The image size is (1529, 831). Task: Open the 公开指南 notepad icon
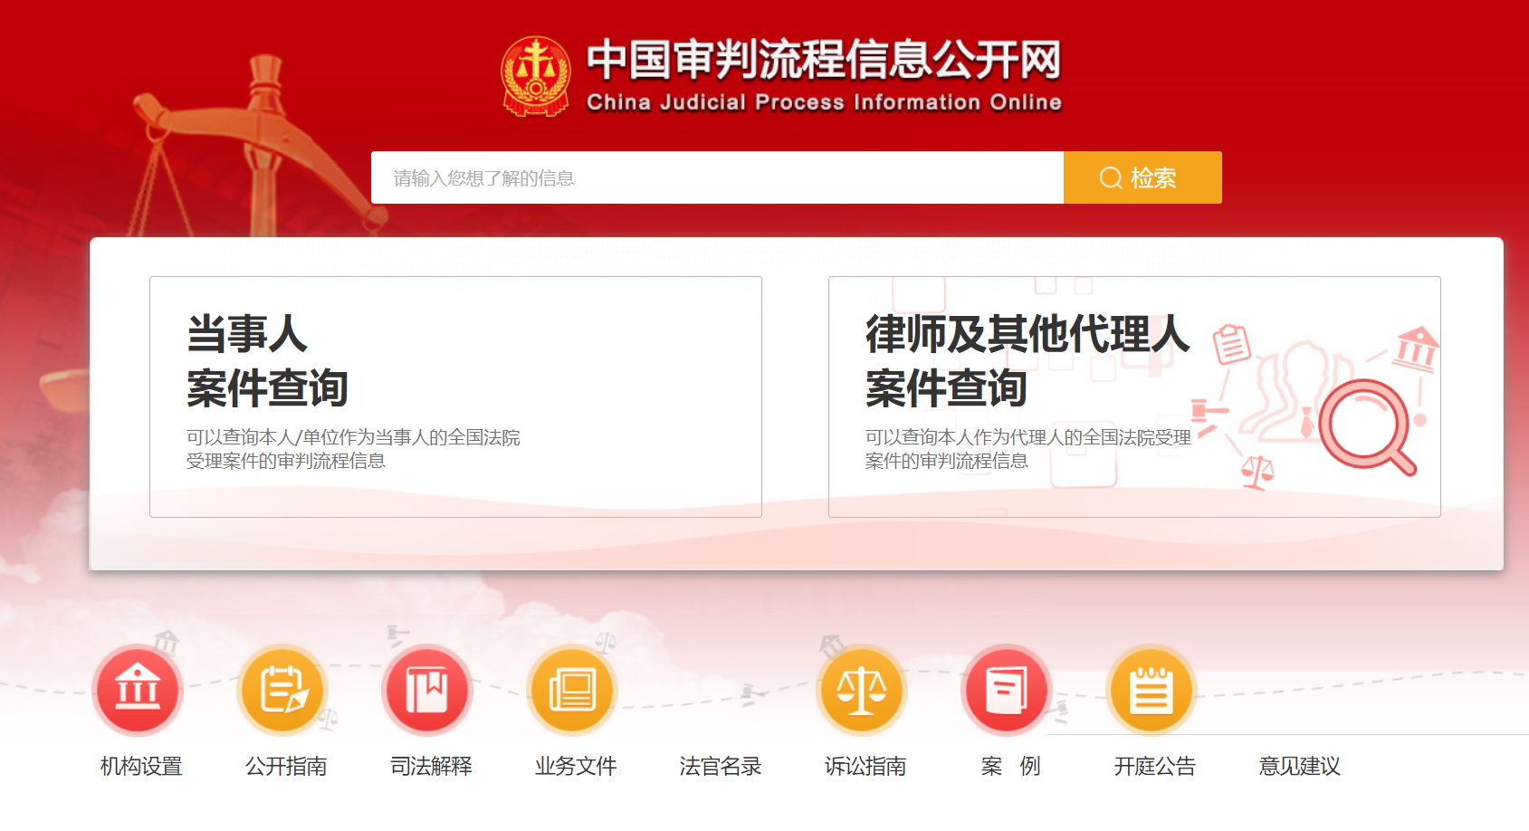click(282, 690)
